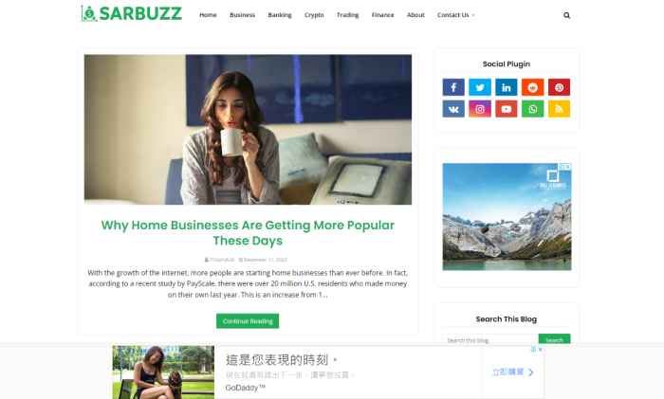Select the Trading navigation item

click(x=348, y=15)
